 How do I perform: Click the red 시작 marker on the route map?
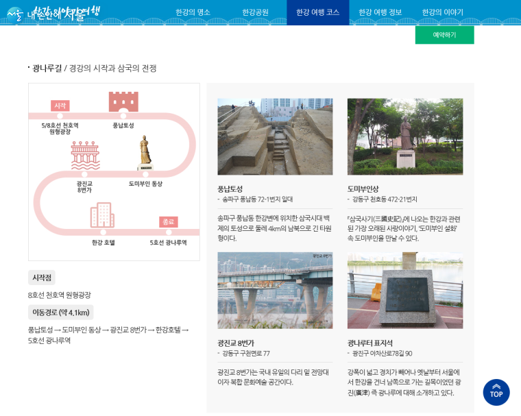(x=60, y=106)
